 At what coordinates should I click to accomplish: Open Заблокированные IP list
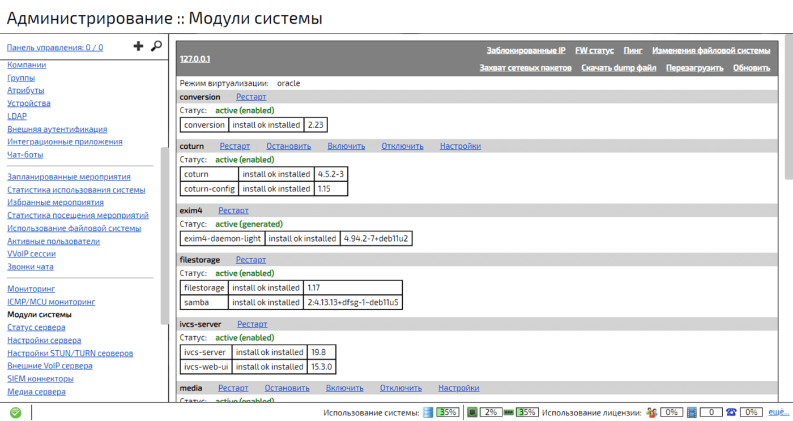point(526,50)
